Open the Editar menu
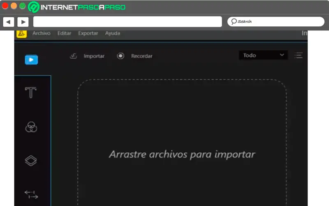 [64, 33]
